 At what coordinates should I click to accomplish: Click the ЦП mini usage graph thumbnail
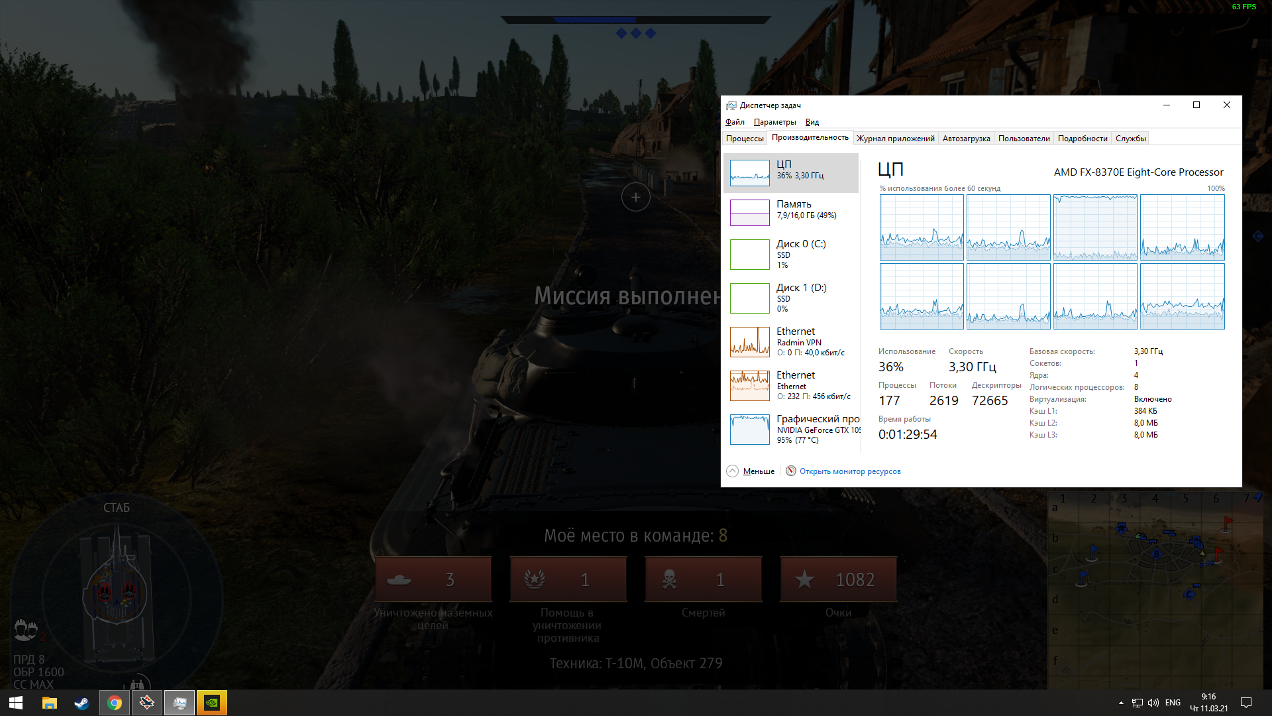pyautogui.click(x=750, y=173)
